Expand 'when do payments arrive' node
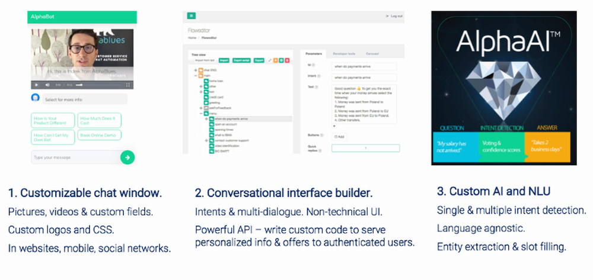Screen dimensions: 593x280 coord(206,119)
